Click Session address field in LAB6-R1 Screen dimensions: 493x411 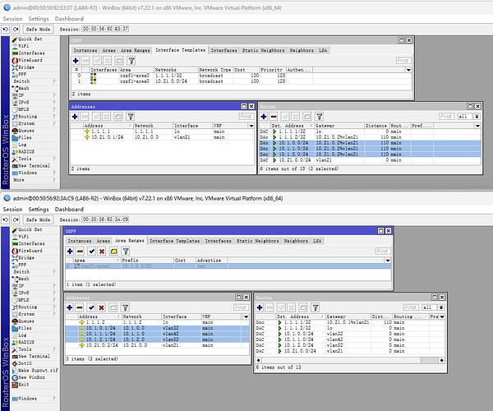(x=105, y=29)
